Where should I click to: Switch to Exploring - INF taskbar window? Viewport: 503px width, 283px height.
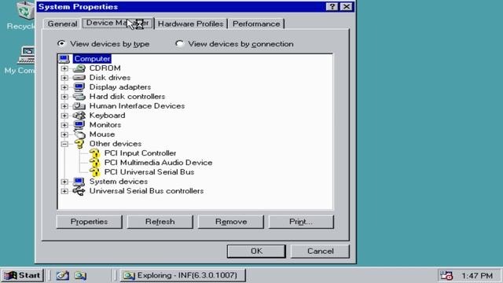(183, 275)
